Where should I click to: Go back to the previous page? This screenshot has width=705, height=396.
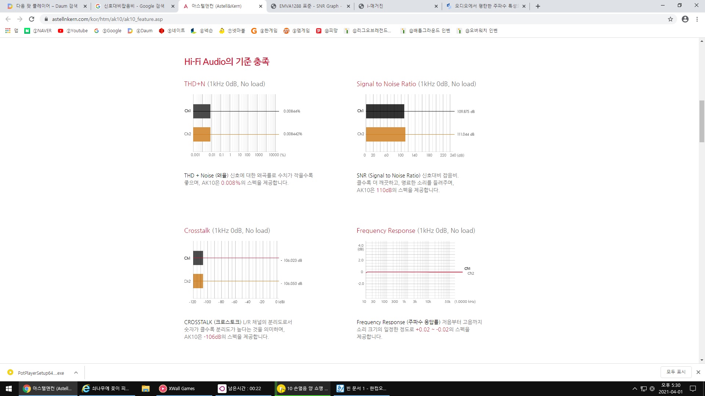[8, 19]
